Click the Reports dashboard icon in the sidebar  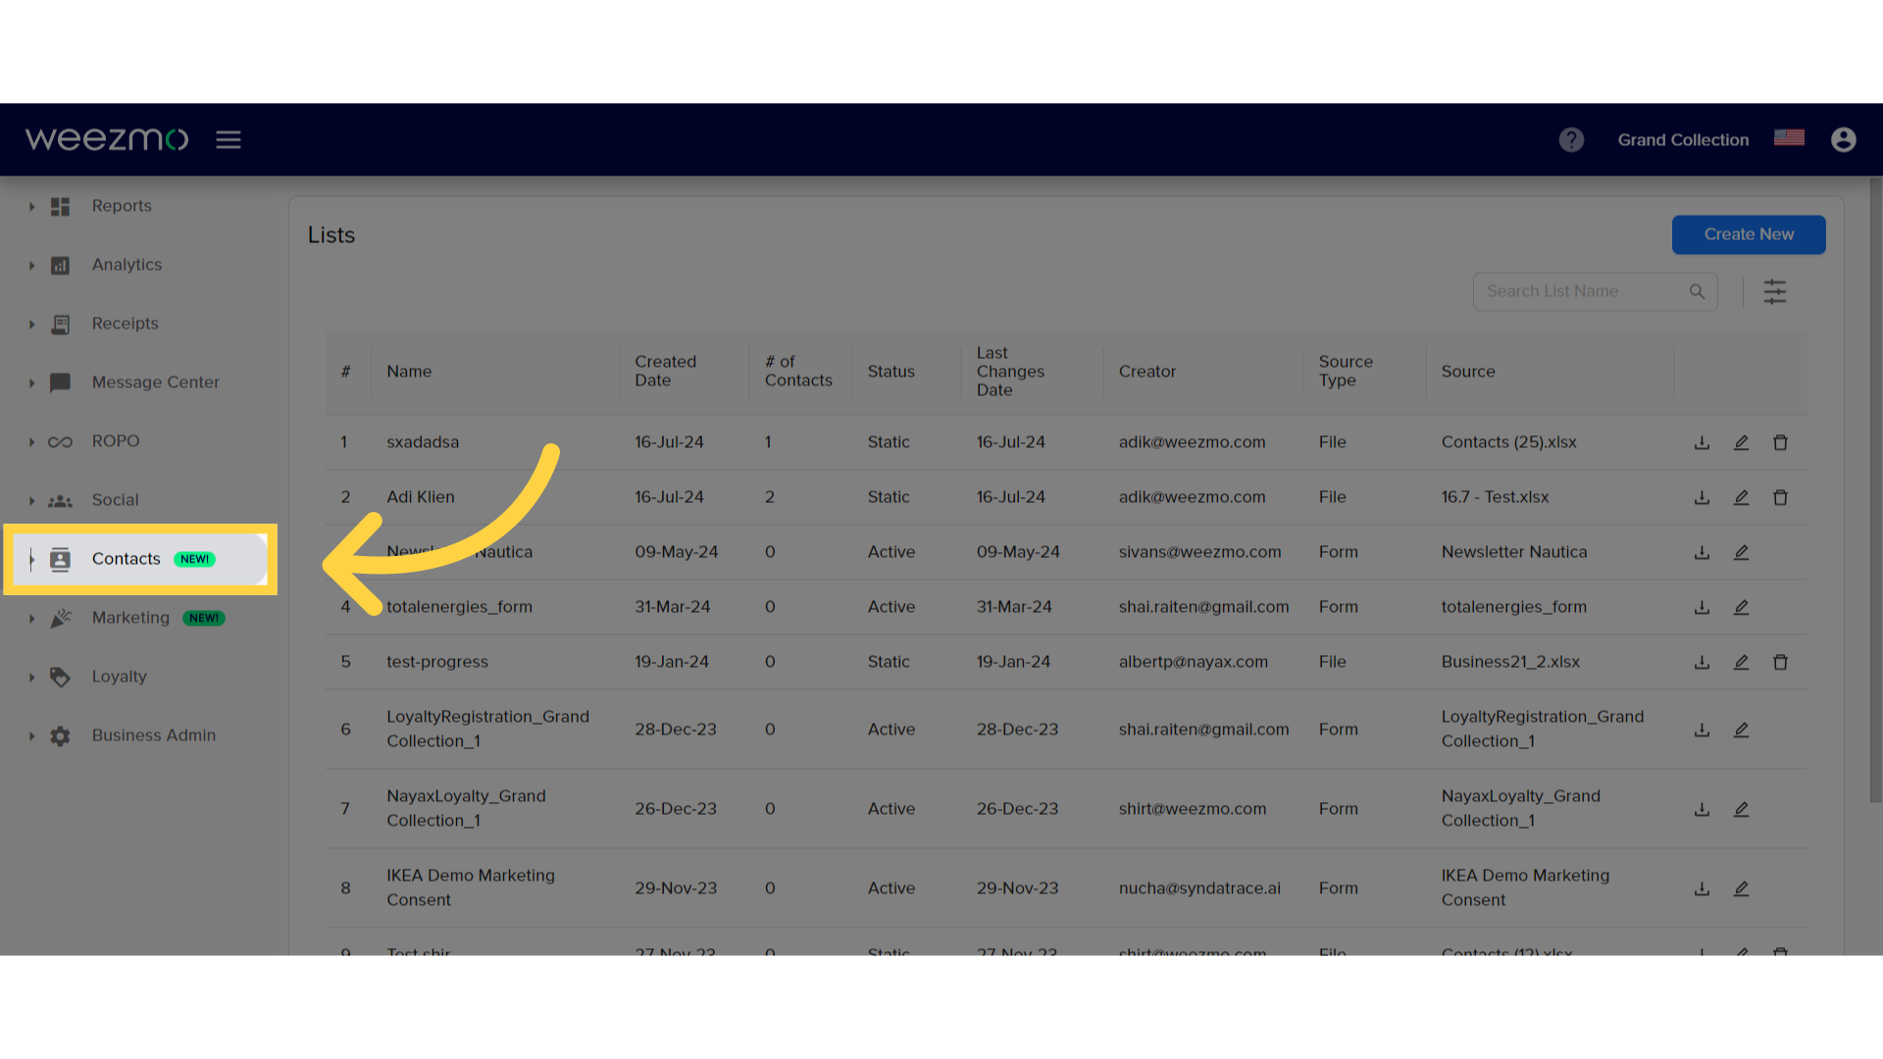click(60, 206)
